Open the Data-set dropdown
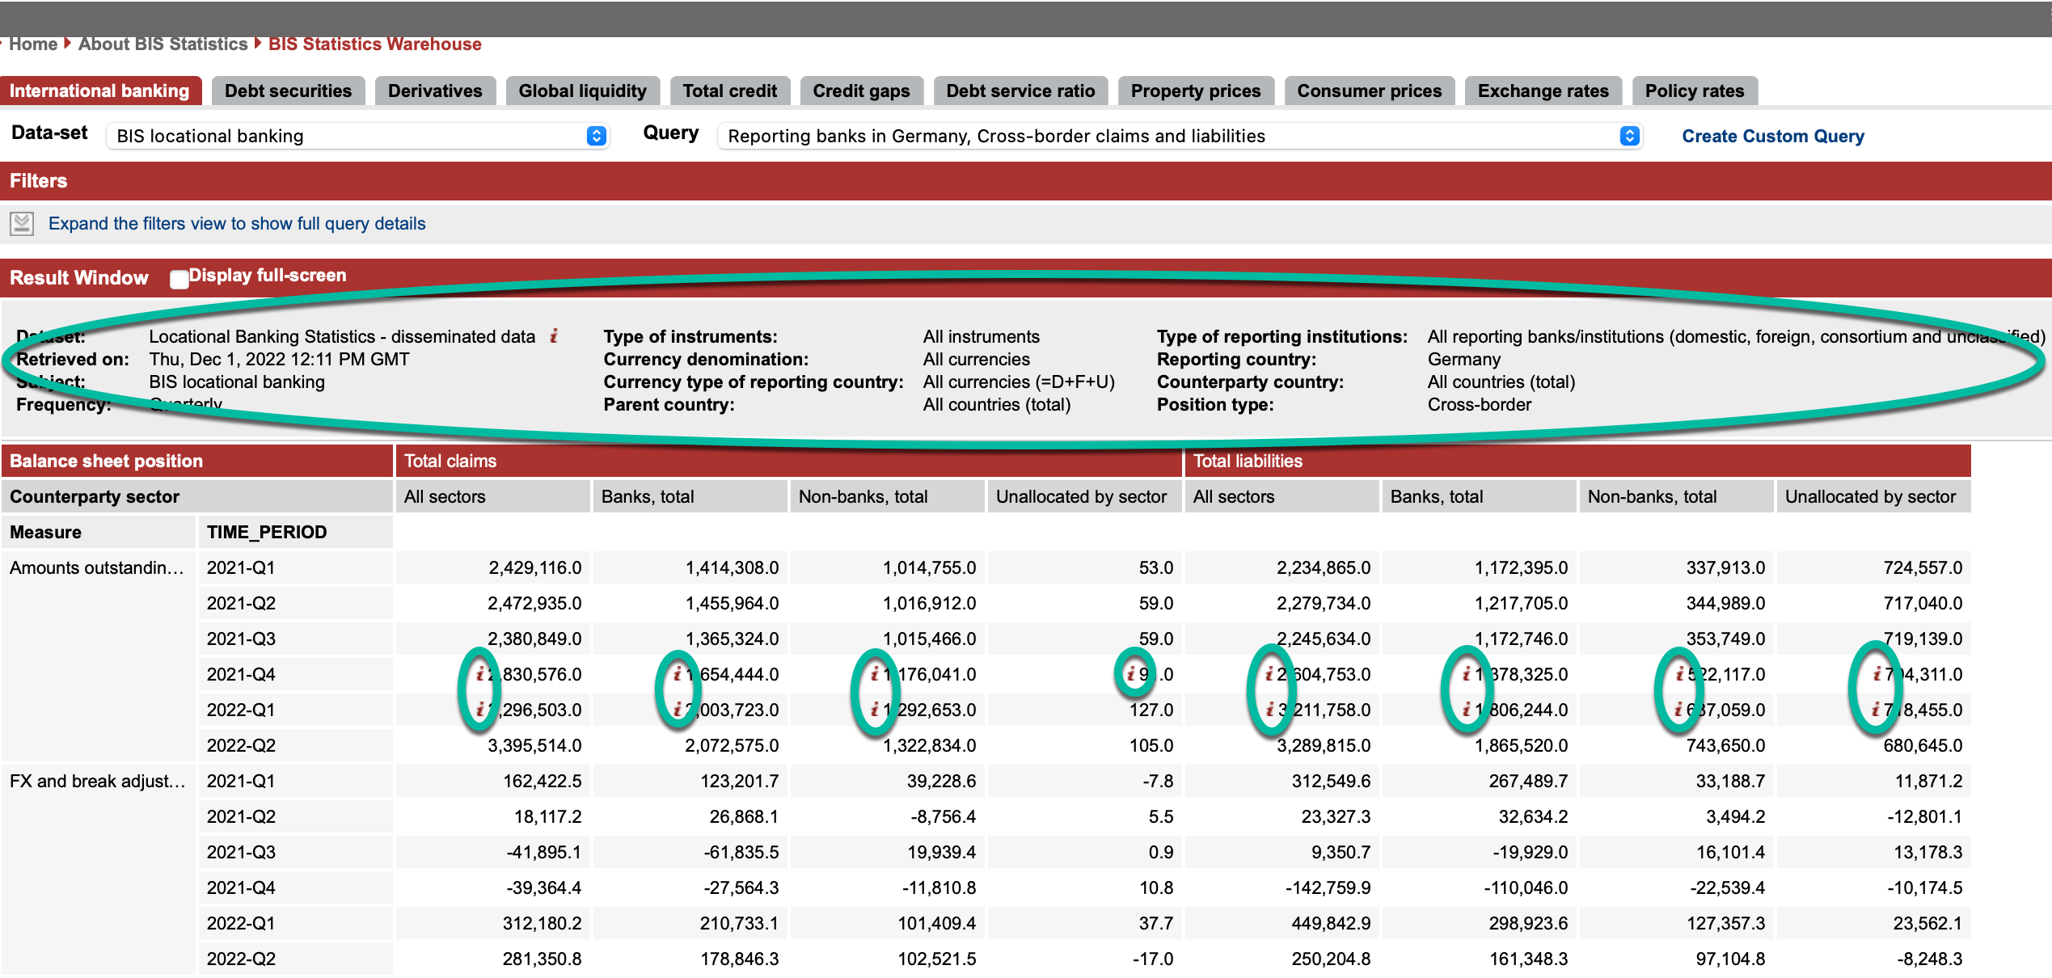Viewport: 2052px width, 978px height. pos(357,136)
